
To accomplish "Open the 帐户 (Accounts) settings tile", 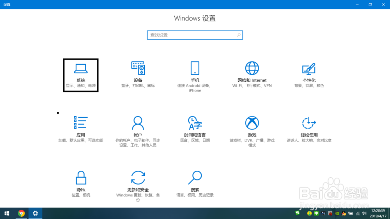I will pyautogui.click(x=138, y=131).
